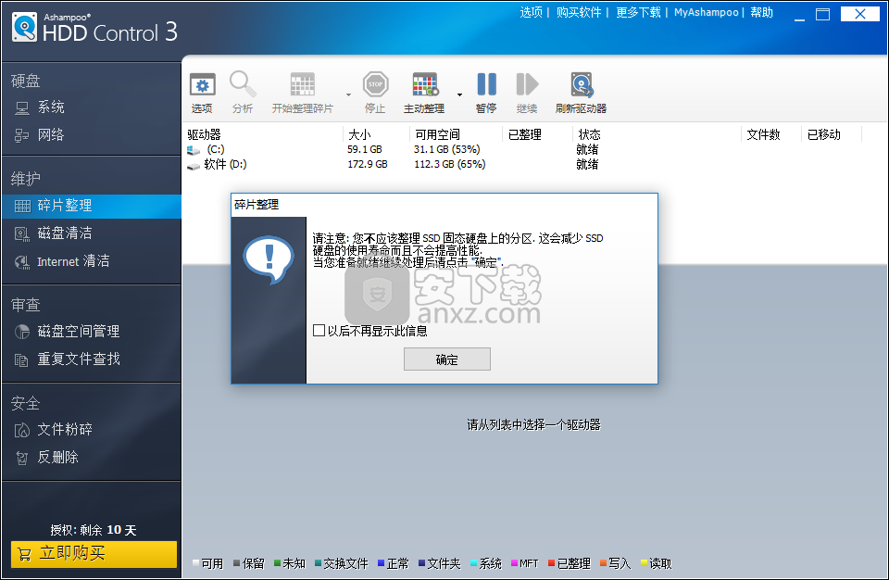Screen dimensions: 889x580
Task: Sort by 驱动器 column header
Action: point(263,134)
